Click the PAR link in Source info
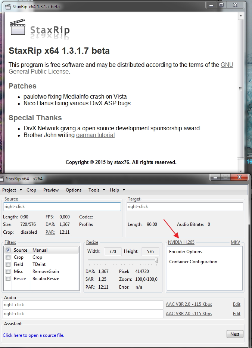Viewport: 252px width, 348px height. (50, 232)
